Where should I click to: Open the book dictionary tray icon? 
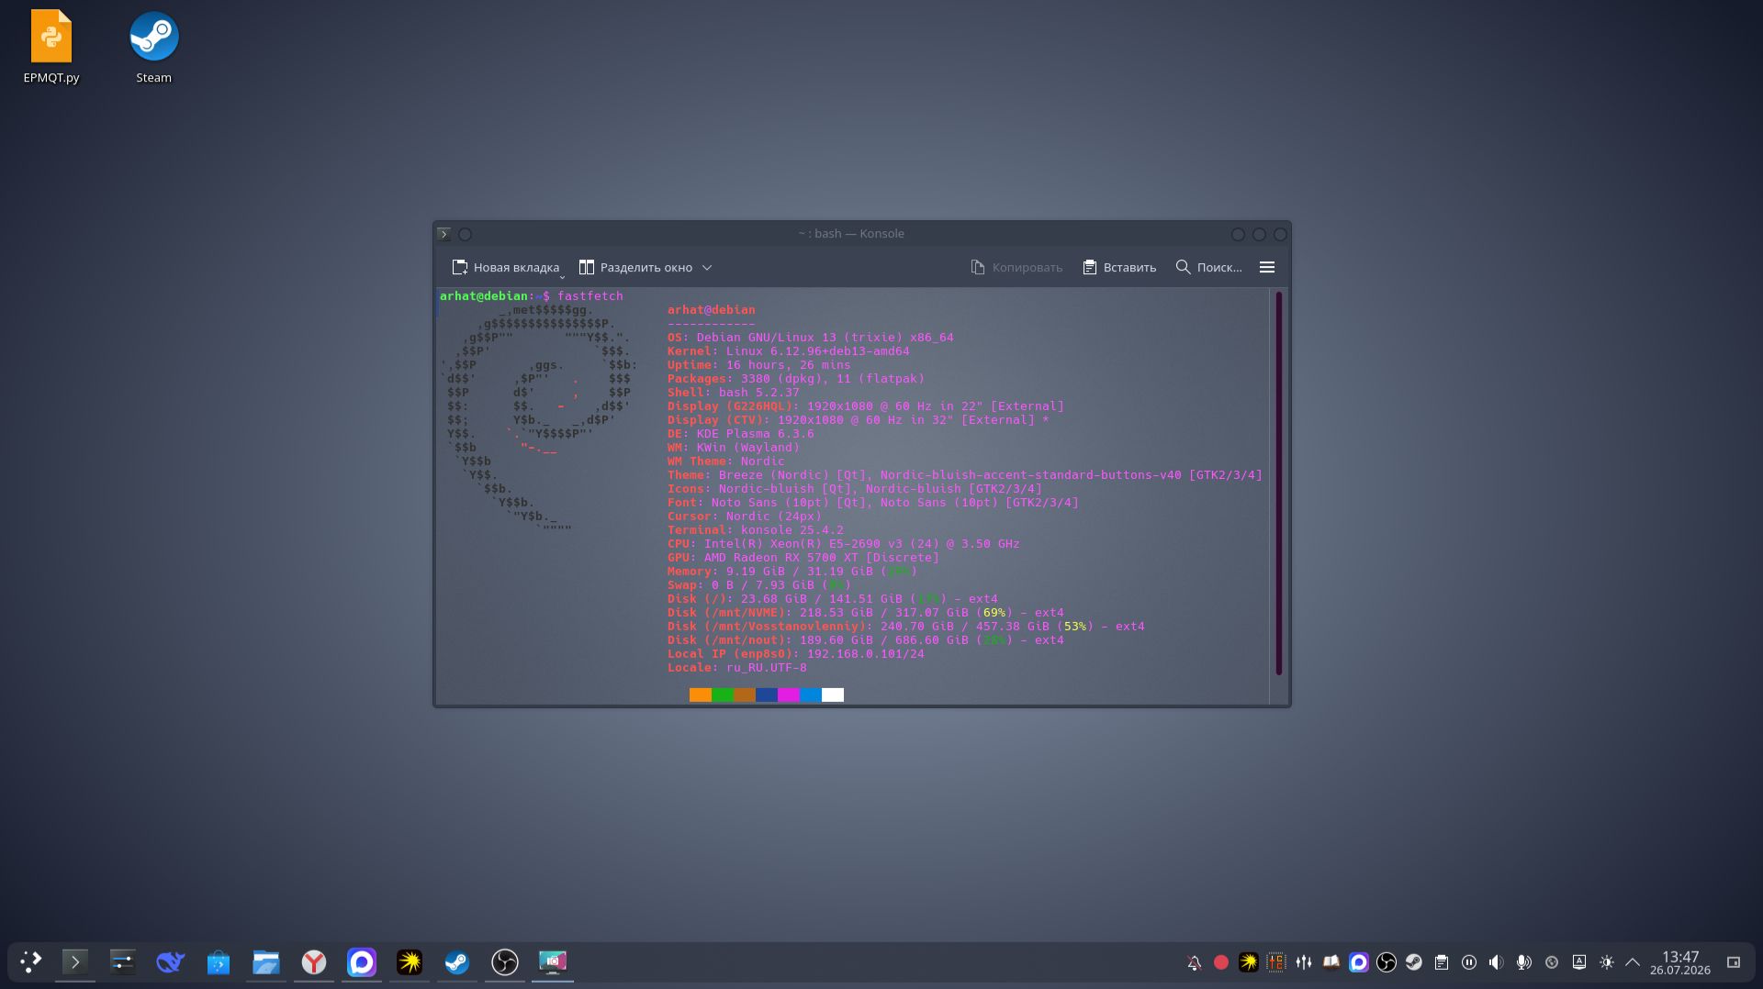pyautogui.click(x=1331, y=962)
